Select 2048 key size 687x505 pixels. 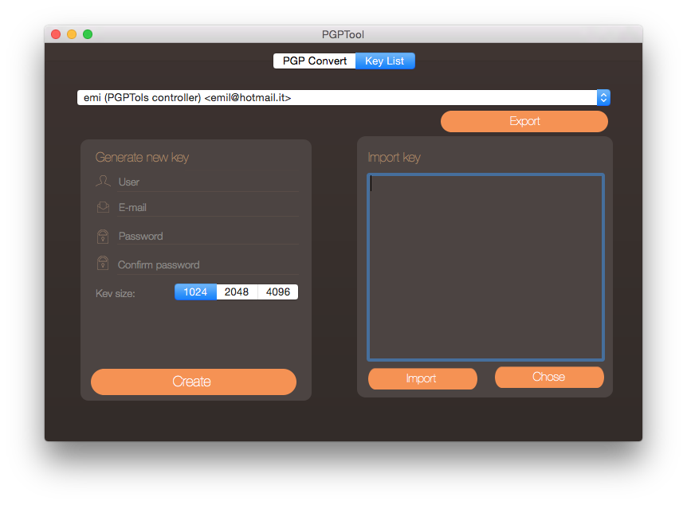pos(237,292)
